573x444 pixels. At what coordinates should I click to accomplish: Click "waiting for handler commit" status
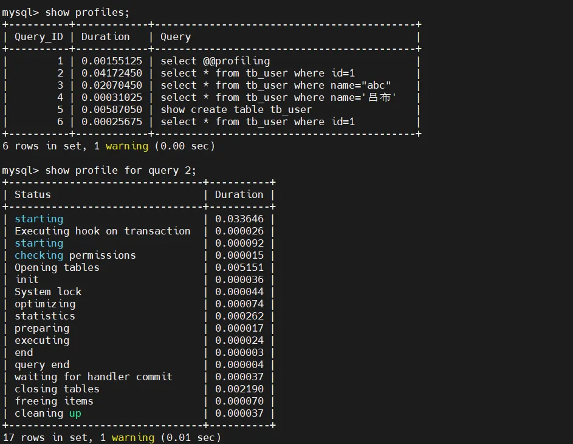(x=94, y=377)
